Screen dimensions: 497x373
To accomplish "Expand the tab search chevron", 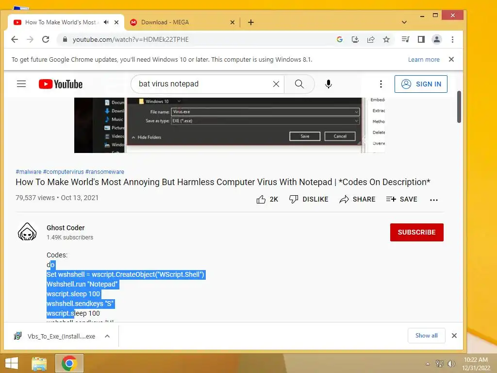I will pyautogui.click(x=404, y=22).
